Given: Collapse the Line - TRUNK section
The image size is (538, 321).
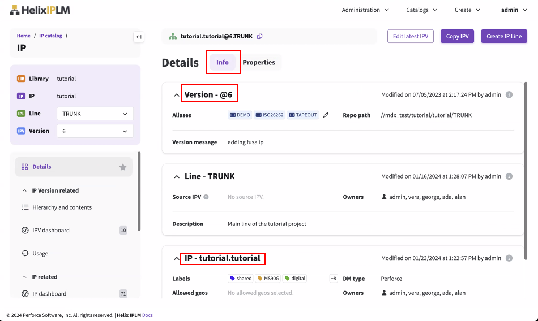Looking at the screenshot, I should click(x=177, y=177).
